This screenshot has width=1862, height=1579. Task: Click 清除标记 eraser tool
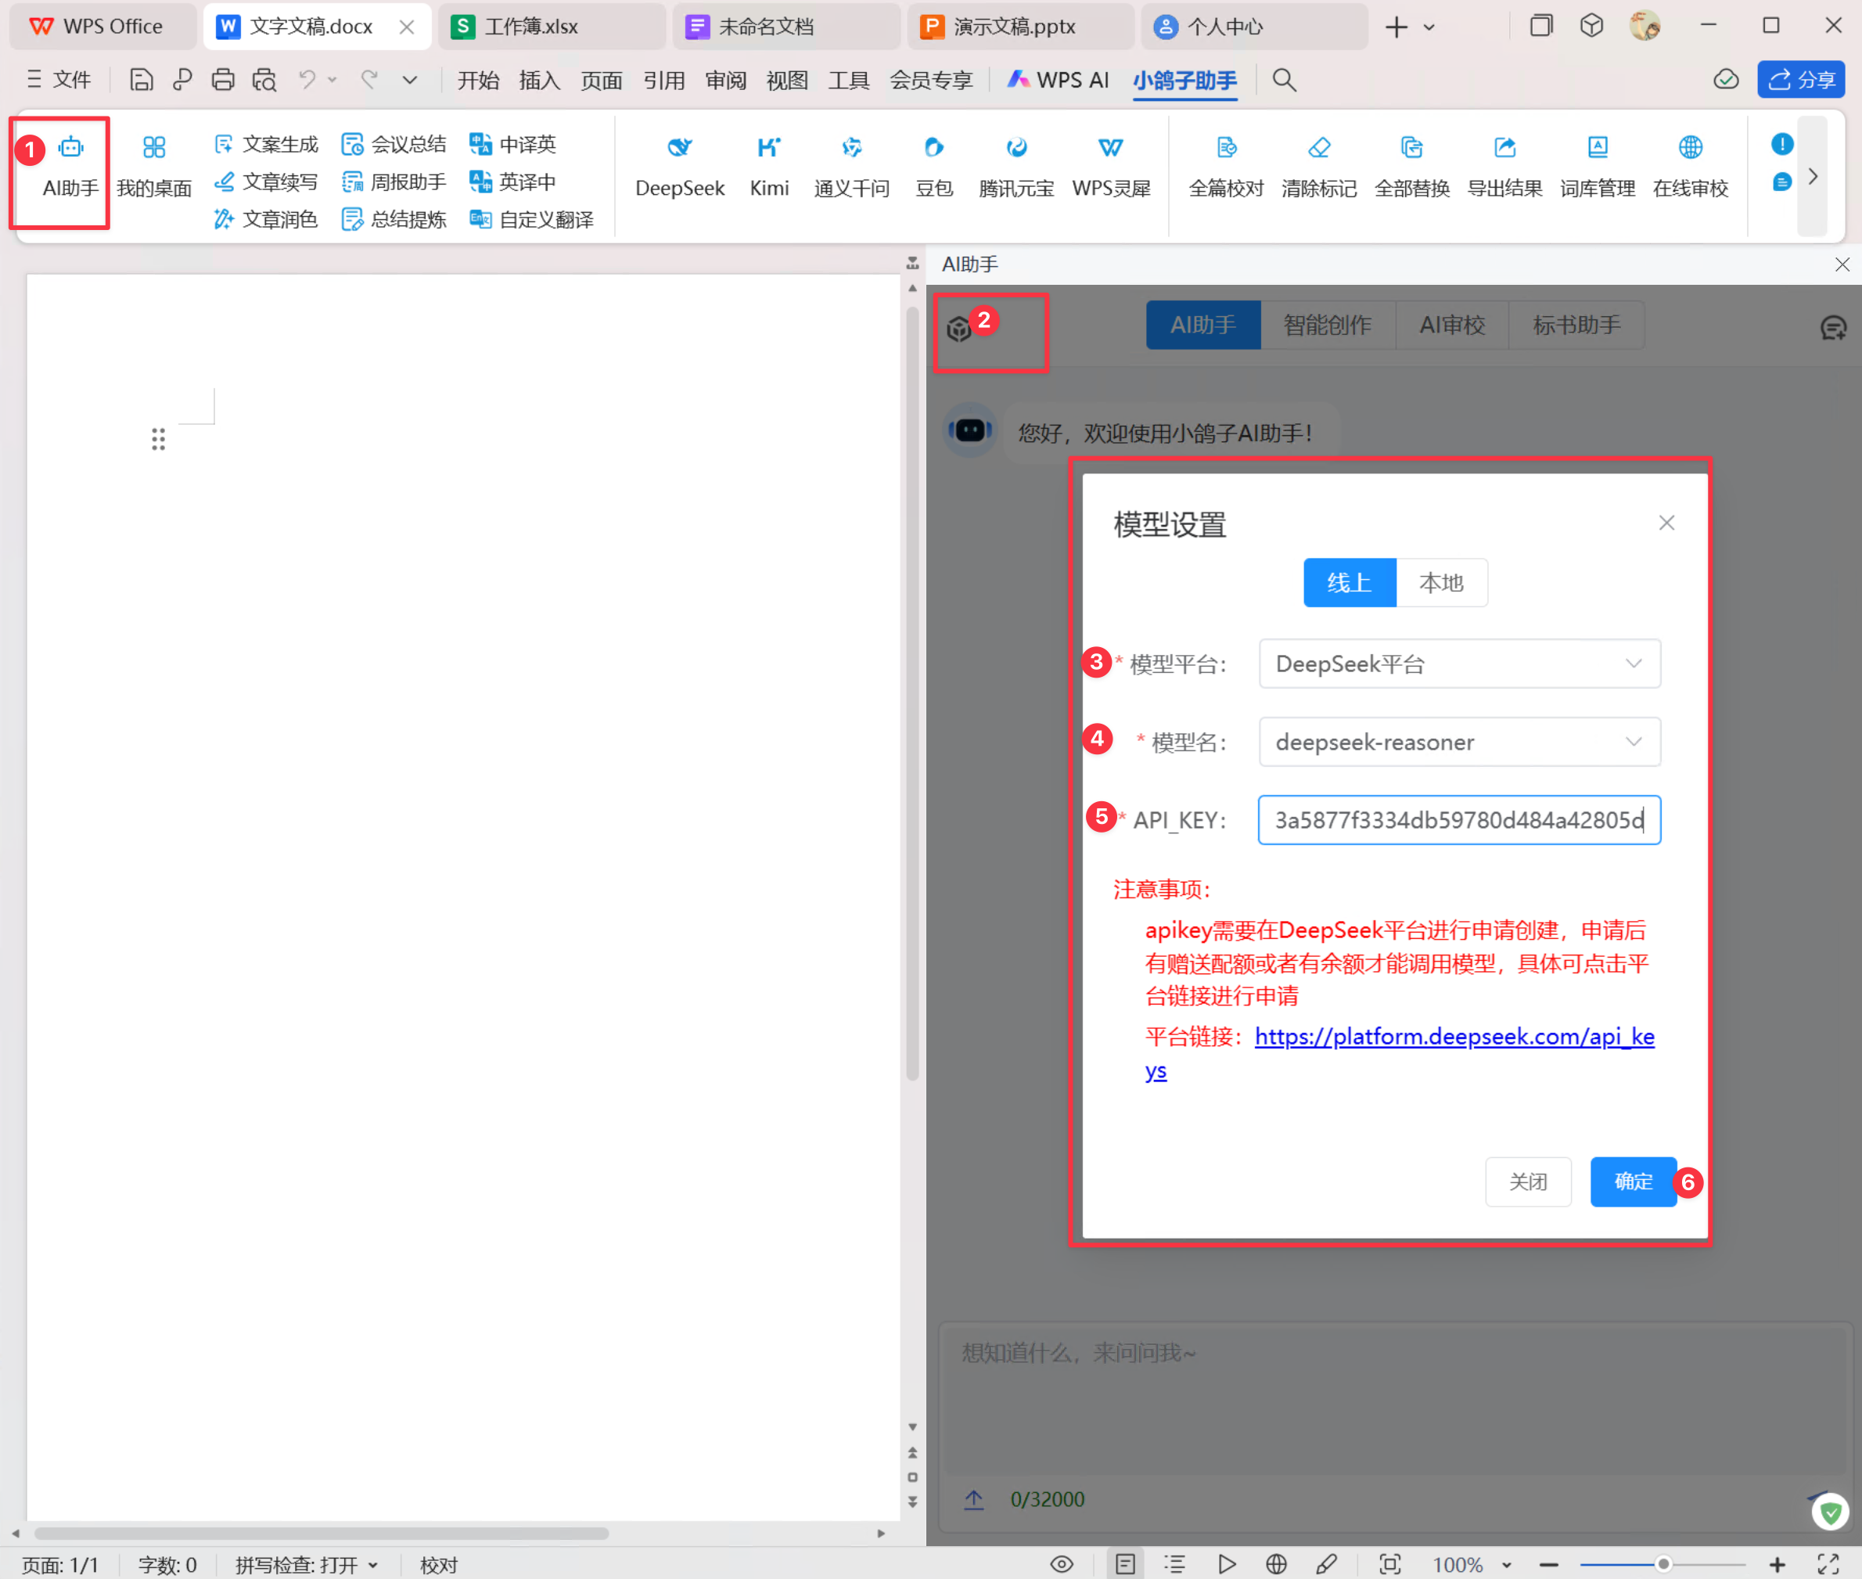point(1319,167)
